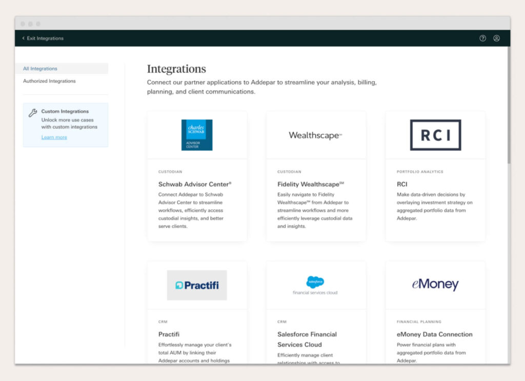Viewport: 525px width, 381px height.
Task: Follow the Learn more link
Action: [x=54, y=137]
